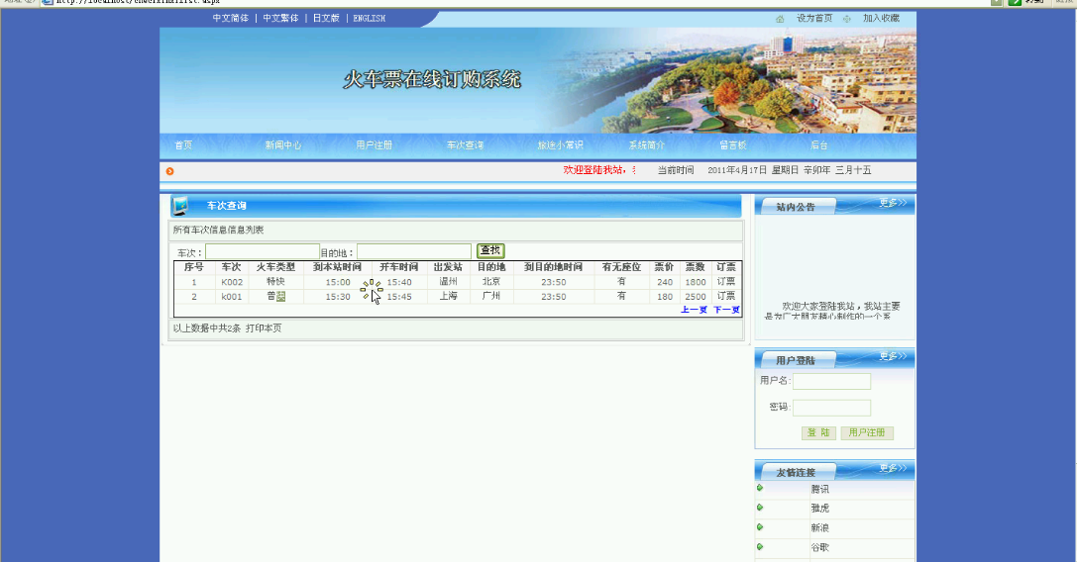Click green bullet icon next to 谷歌

760,547
